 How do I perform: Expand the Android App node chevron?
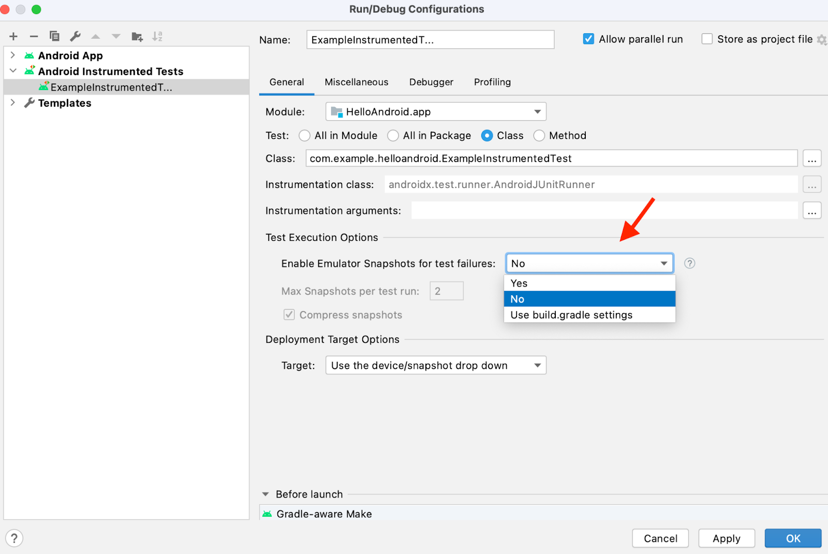(x=13, y=55)
